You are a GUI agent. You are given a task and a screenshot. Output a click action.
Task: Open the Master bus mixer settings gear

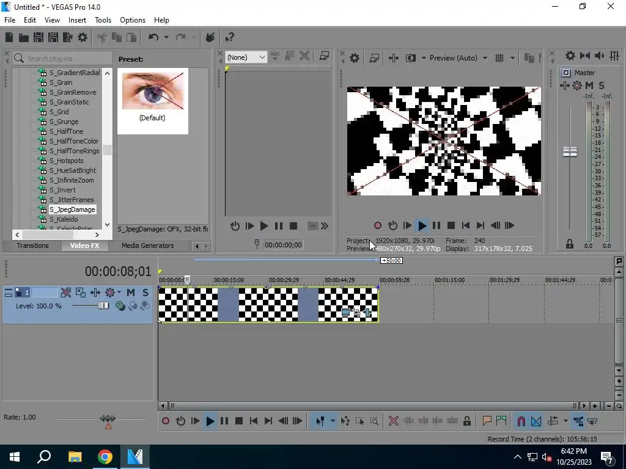point(570,56)
